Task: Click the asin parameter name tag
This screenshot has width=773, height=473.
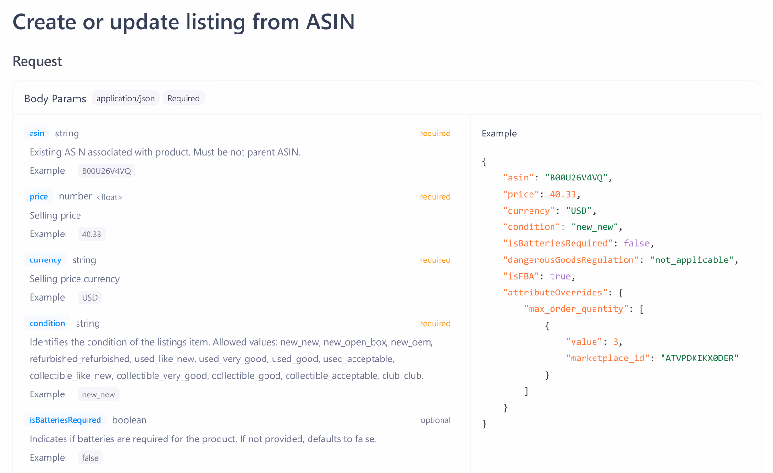Action: (37, 133)
